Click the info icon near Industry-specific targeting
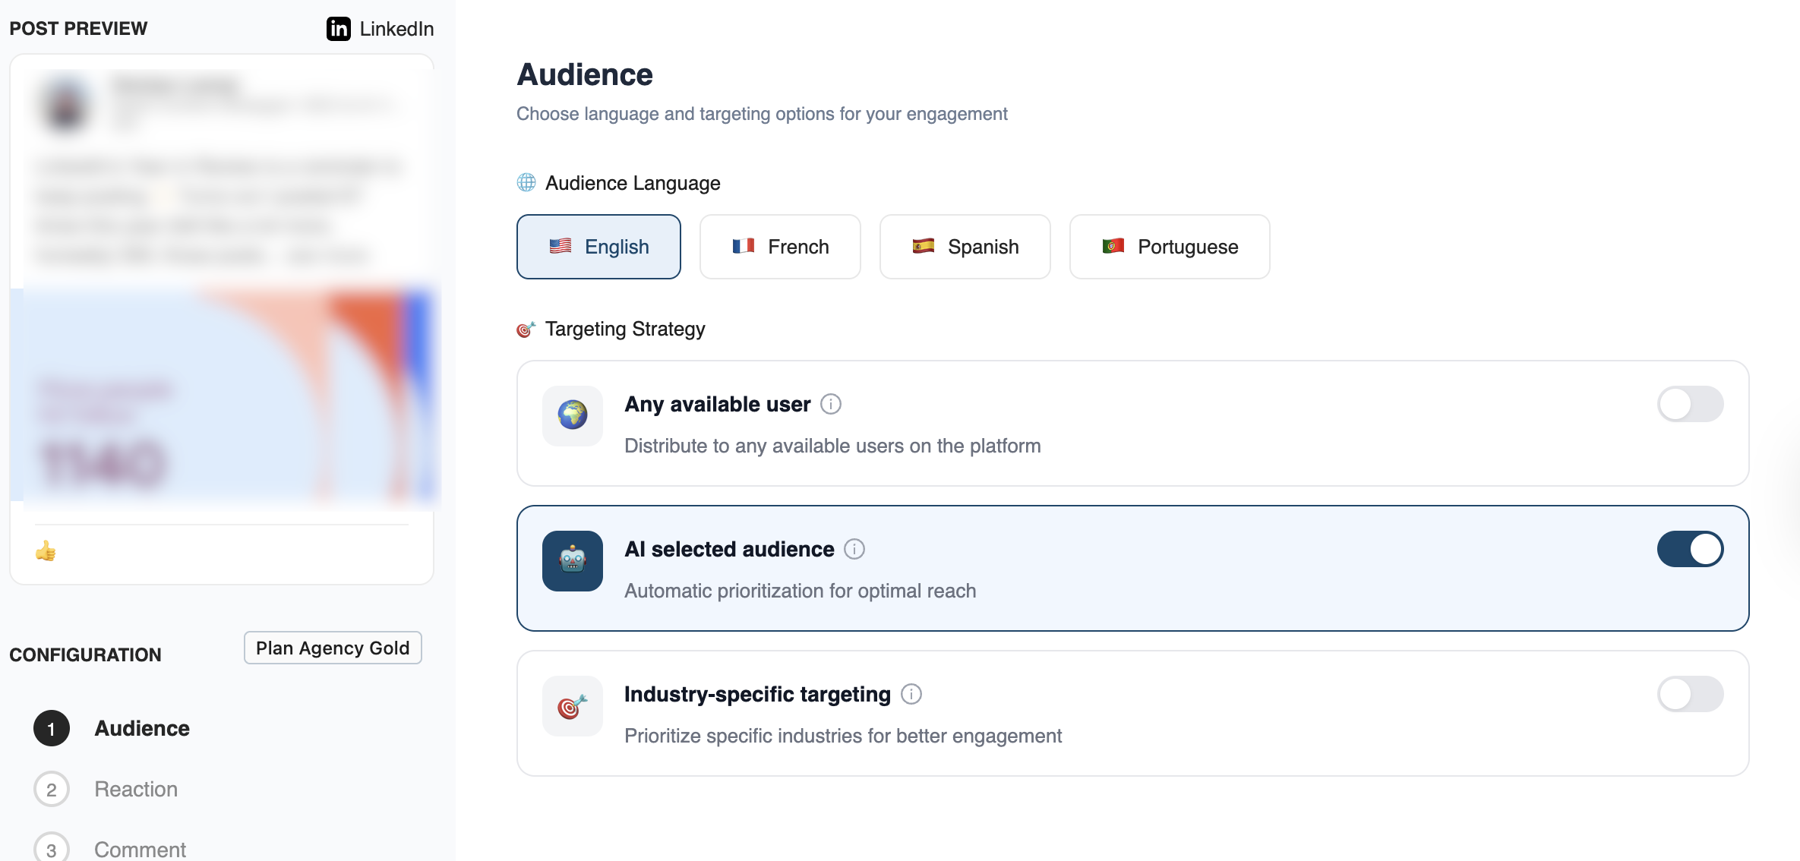Screen dimensions: 1800x861 (911, 694)
